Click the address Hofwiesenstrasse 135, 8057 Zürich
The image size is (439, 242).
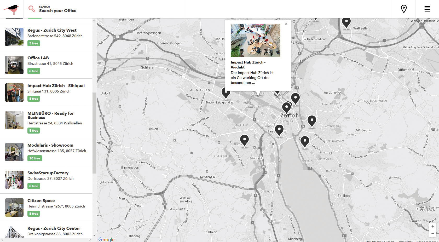57,151
